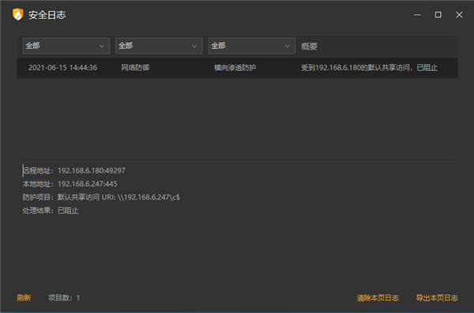This screenshot has width=474, height=313.
Task: Click the Huorong shield flame logo
Action: click(x=18, y=14)
